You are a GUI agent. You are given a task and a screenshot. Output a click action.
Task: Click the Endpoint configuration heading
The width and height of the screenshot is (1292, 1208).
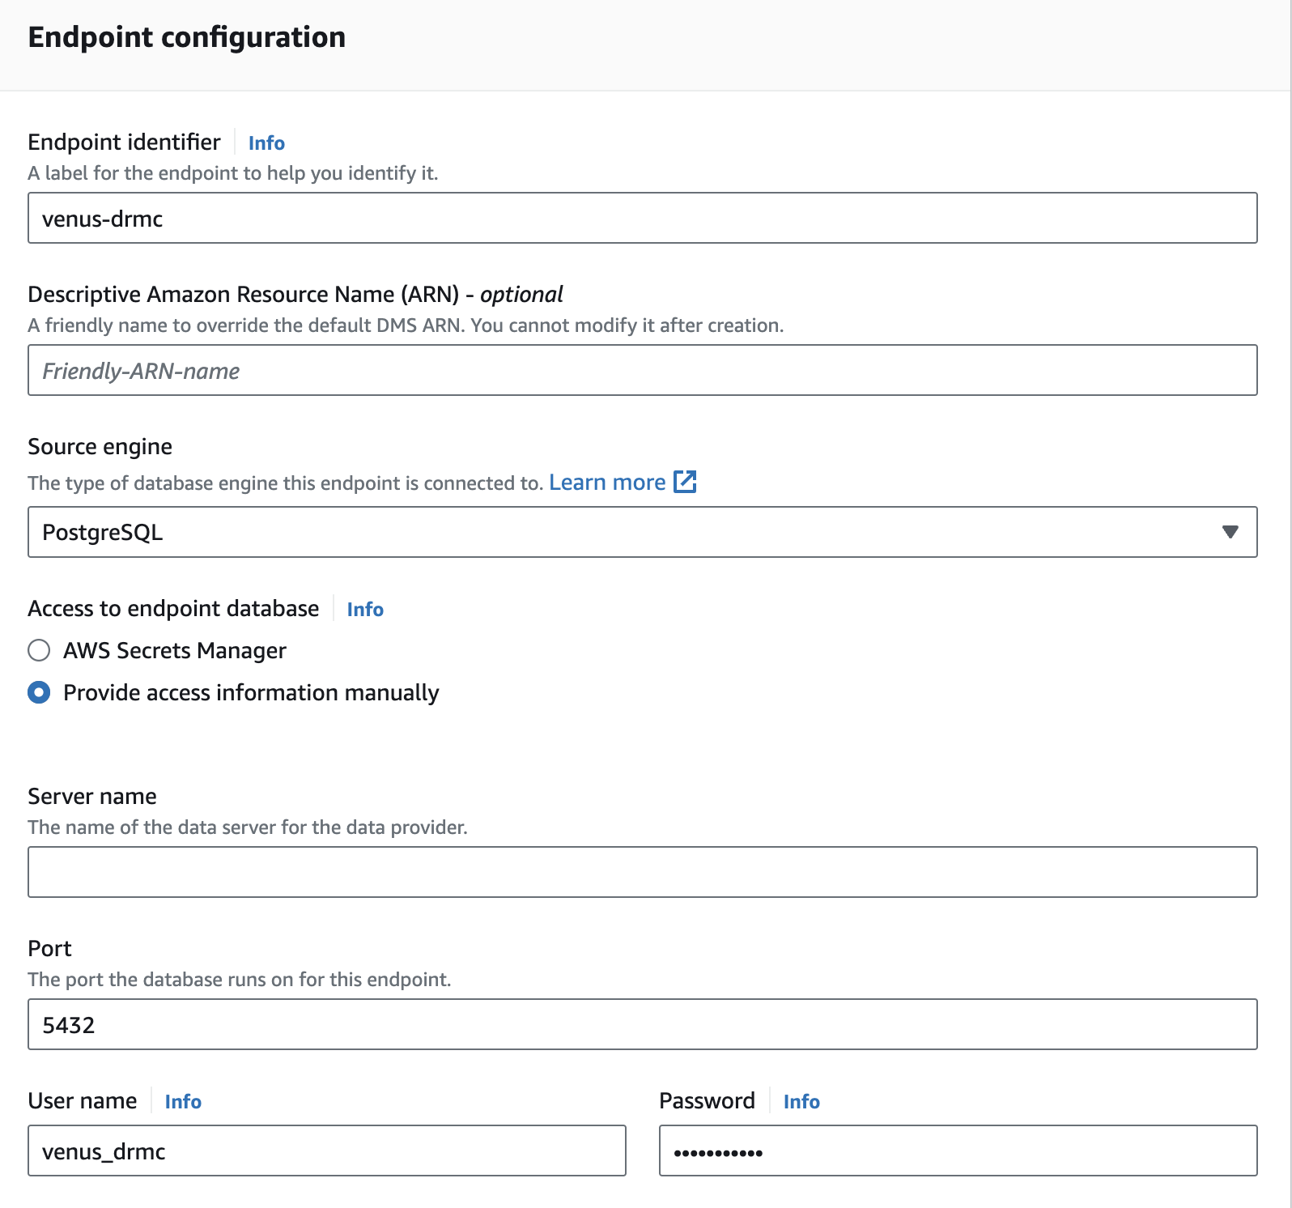click(187, 37)
